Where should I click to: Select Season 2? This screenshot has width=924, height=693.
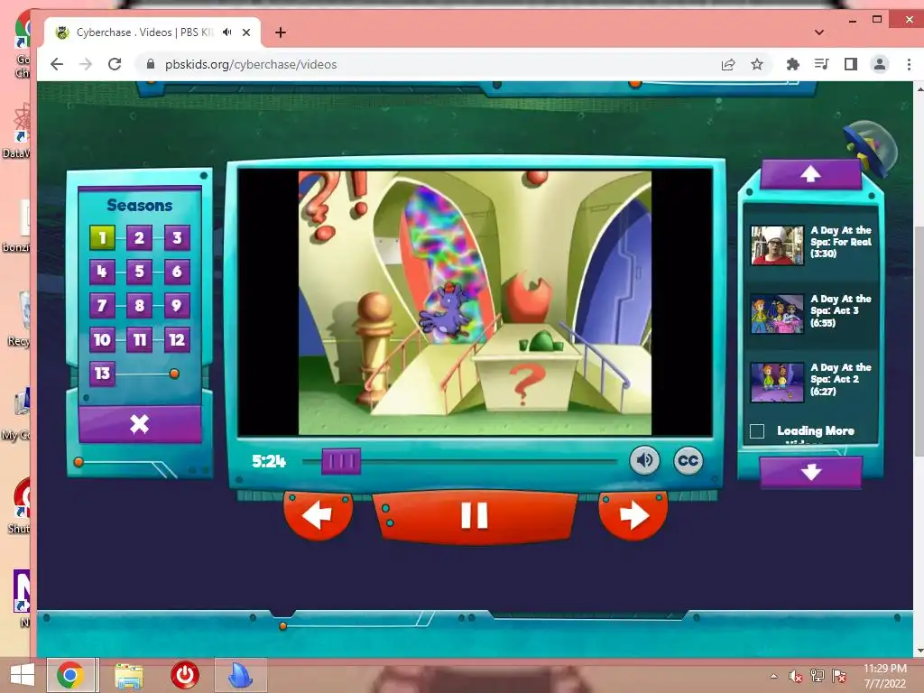coord(139,238)
